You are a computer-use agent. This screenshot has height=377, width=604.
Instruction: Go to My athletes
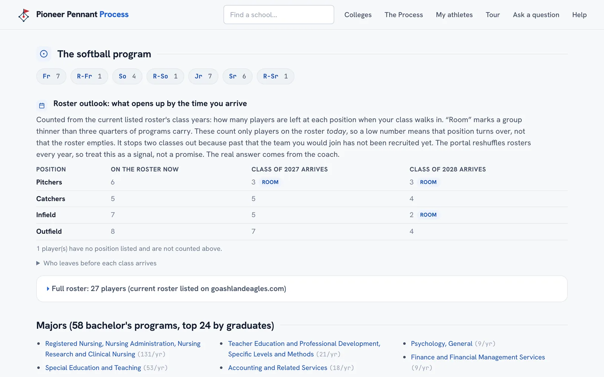click(x=454, y=15)
